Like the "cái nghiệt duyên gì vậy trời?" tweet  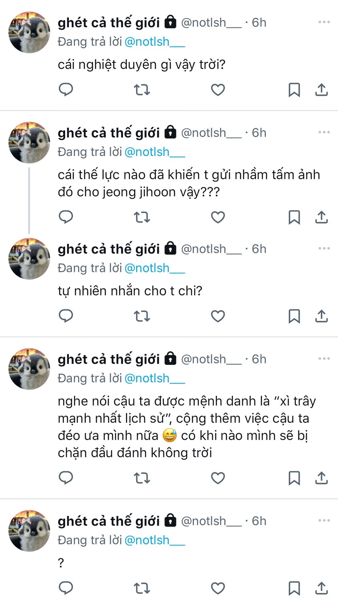click(218, 90)
